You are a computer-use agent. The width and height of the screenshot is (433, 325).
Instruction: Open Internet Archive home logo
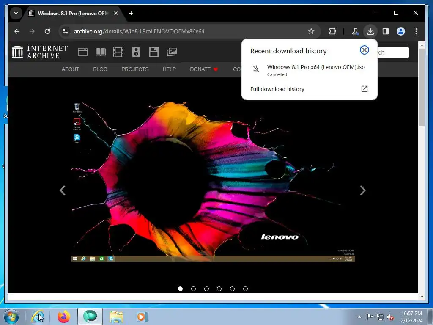(x=40, y=52)
